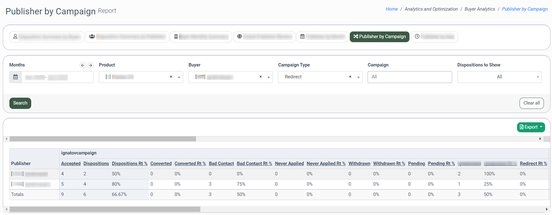Clear the Redirect campaign type with x

(350, 77)
